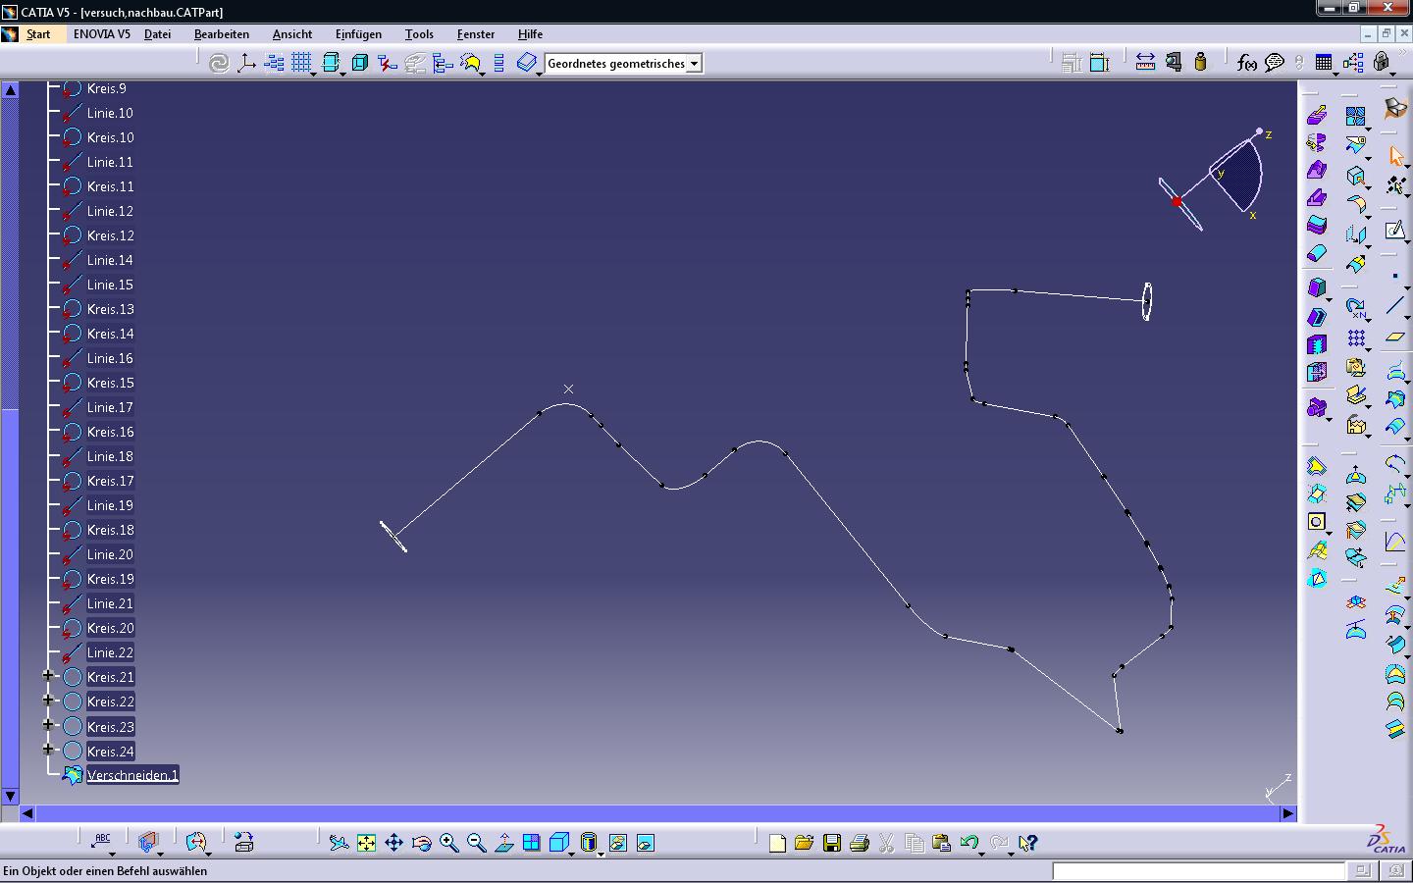The image size is (1413, 883).
Task: Click the comment speech bubble icon
Action: pos(1275,63)
